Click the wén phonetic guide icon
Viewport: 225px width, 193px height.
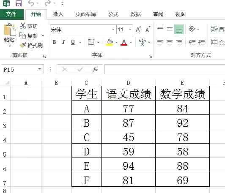click(142, 42)
